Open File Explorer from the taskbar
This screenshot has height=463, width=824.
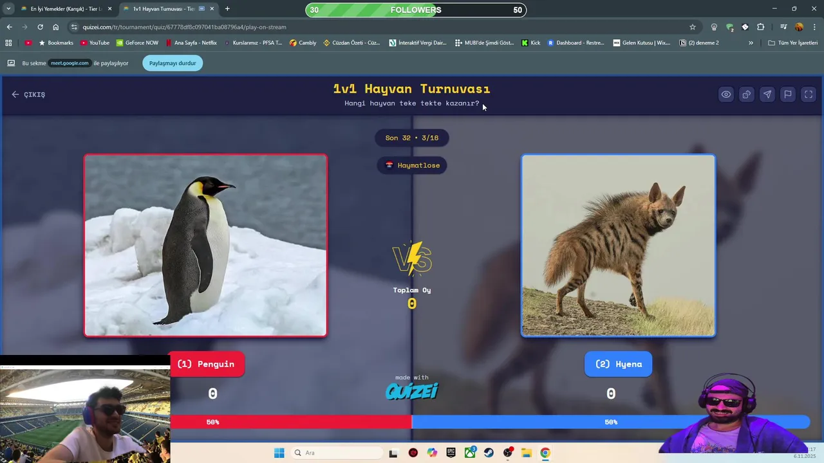click(526, 453)
